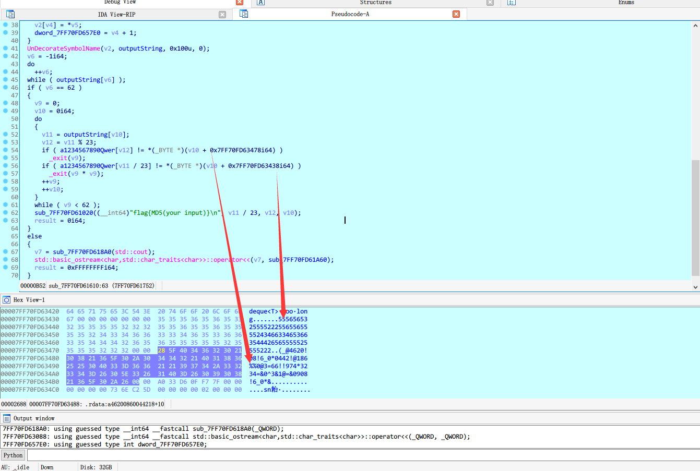700x471 pixels.
Task: Close the Pseudocode-A tab
Action: (x=456, y=14)
